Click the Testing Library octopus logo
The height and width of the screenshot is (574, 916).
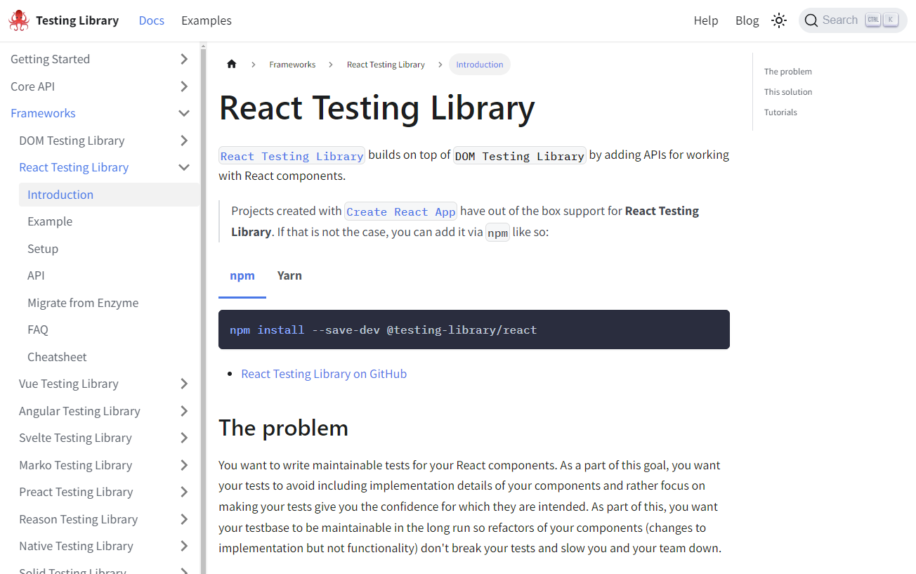pos(19,20)
